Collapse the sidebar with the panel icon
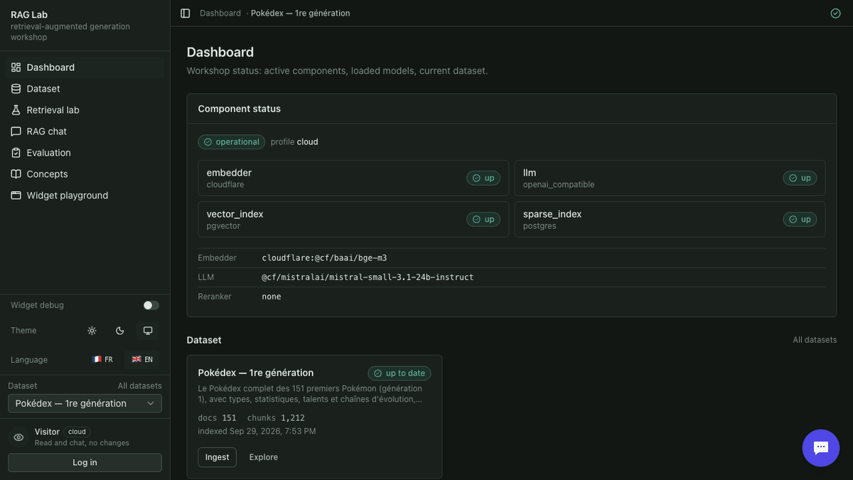This screenshot has width=853, height=480. (186, 14)
